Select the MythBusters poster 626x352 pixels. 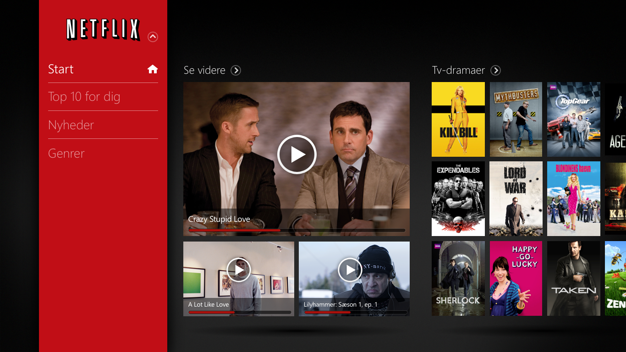pyautogui.click(x=516, y=119)
